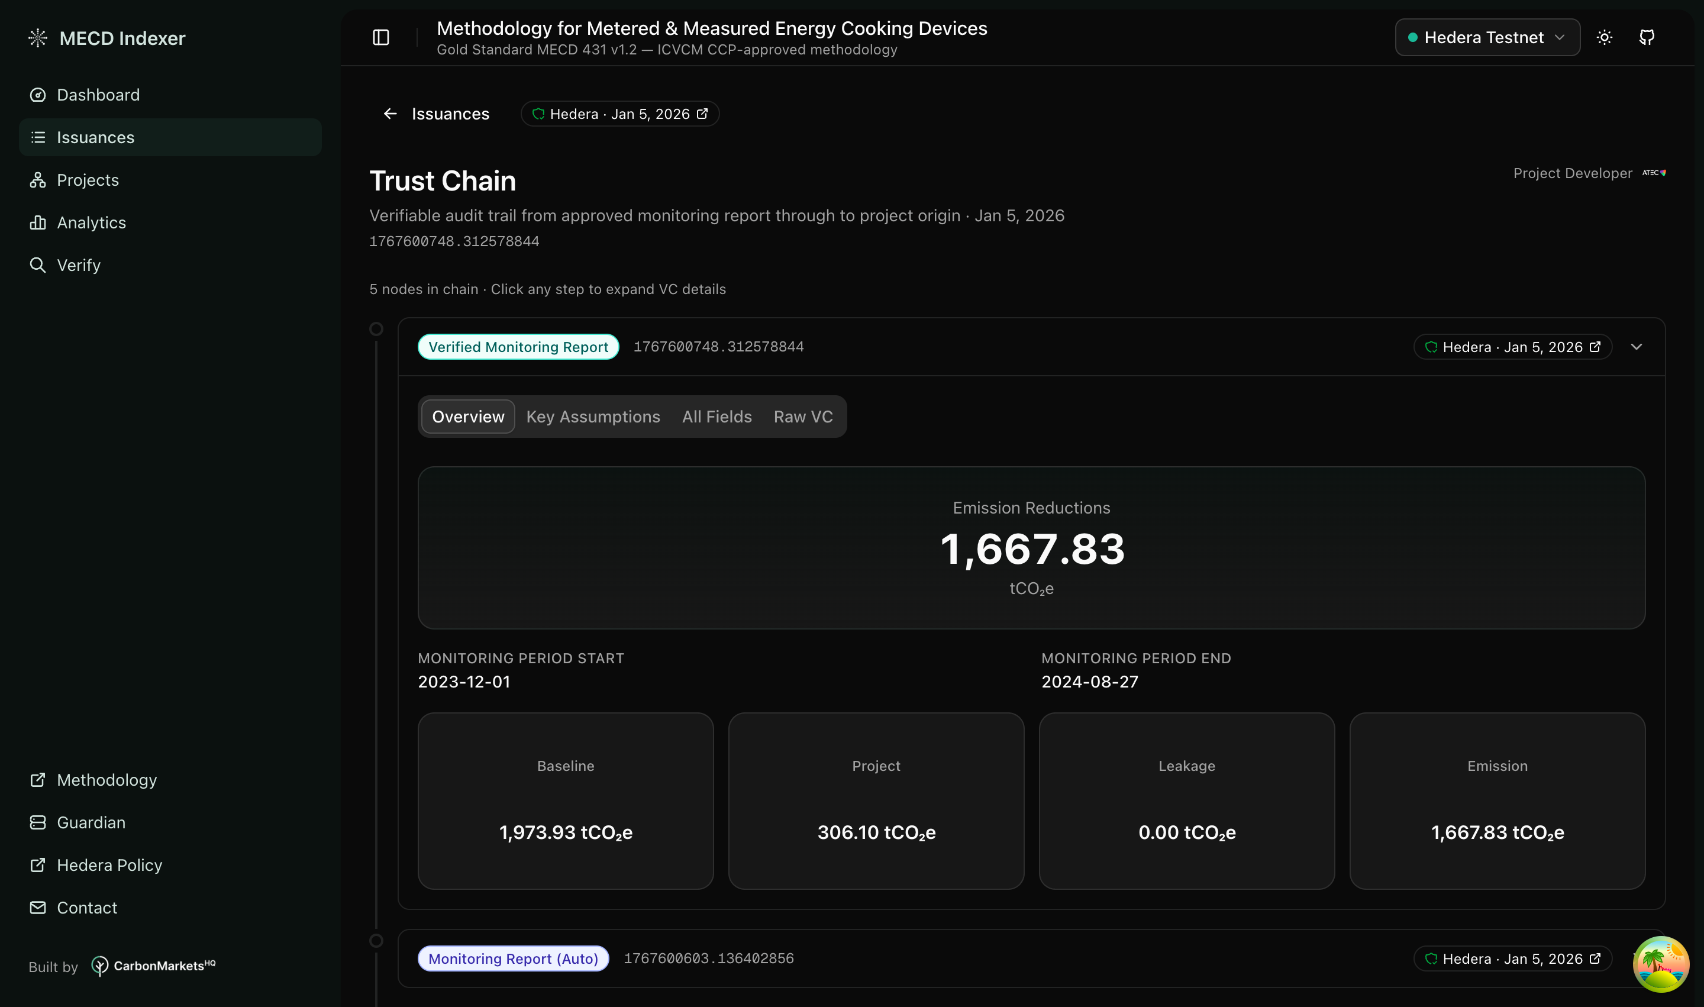Image resolution: width=1704 pixels, height=1007 pixels.
Task: Go to Projects in sidebar
Action: coord(88,180)
